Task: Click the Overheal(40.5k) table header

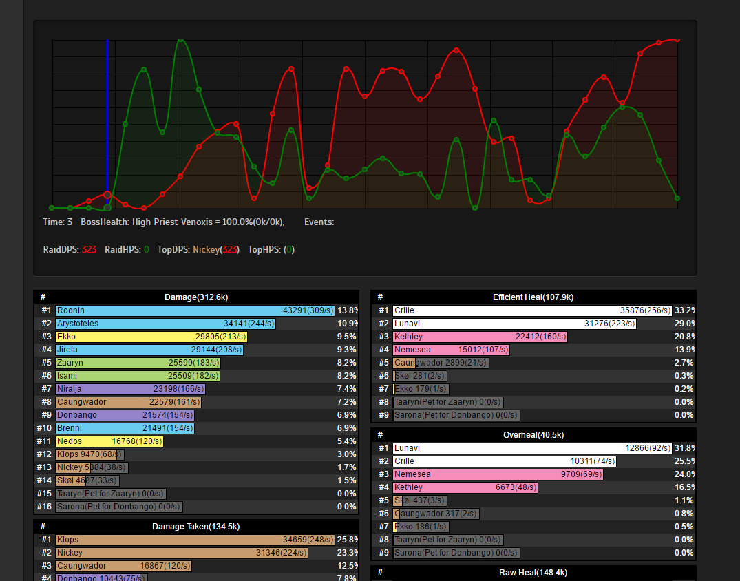Action: [533, 436]
